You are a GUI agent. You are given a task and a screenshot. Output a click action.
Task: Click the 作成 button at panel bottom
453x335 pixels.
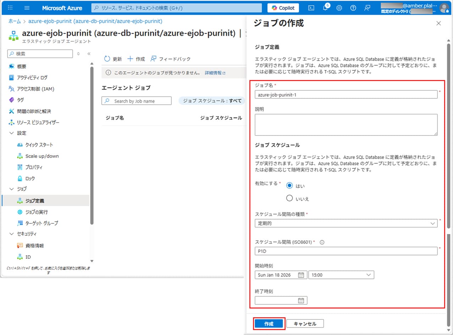(269, 324)
